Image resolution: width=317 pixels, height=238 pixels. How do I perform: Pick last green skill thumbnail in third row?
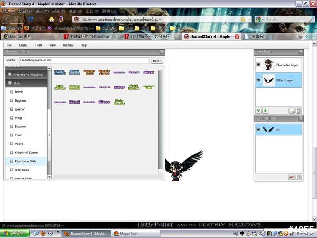(x=119, y=102)
